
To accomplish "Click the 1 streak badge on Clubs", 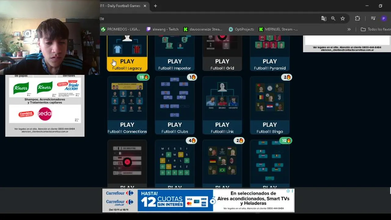I will coord(192,77).
